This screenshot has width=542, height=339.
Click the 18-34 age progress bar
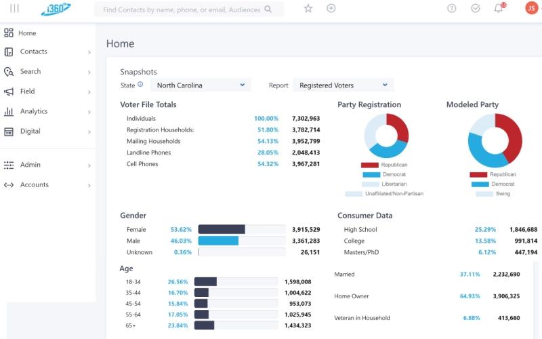tap(236, 281)
